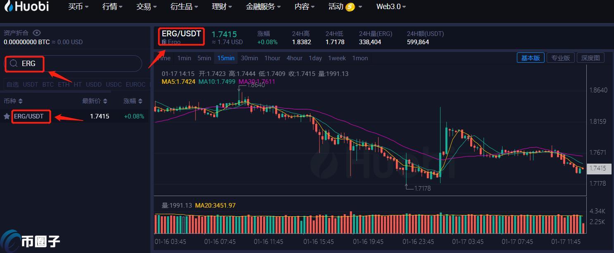The height and width of the screenshot is (253, 614).
Task: Click the gold coin icon beside 活动
Action: click(x=350, y=7)
